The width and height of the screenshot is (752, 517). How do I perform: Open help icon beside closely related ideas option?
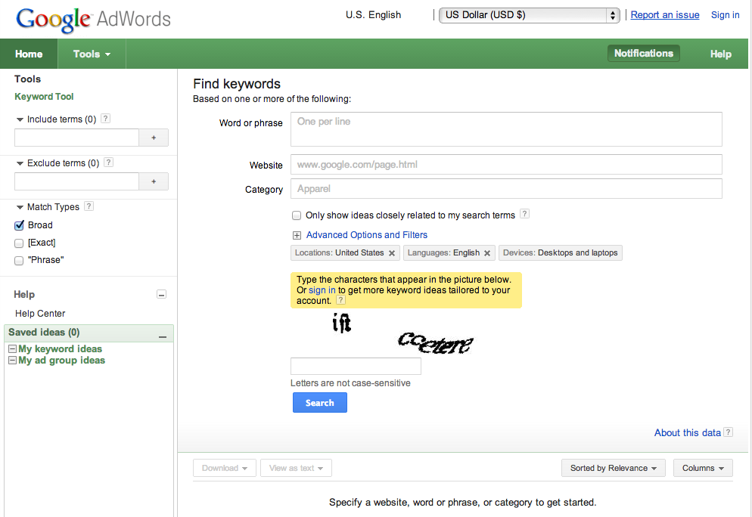coord(525,214)
